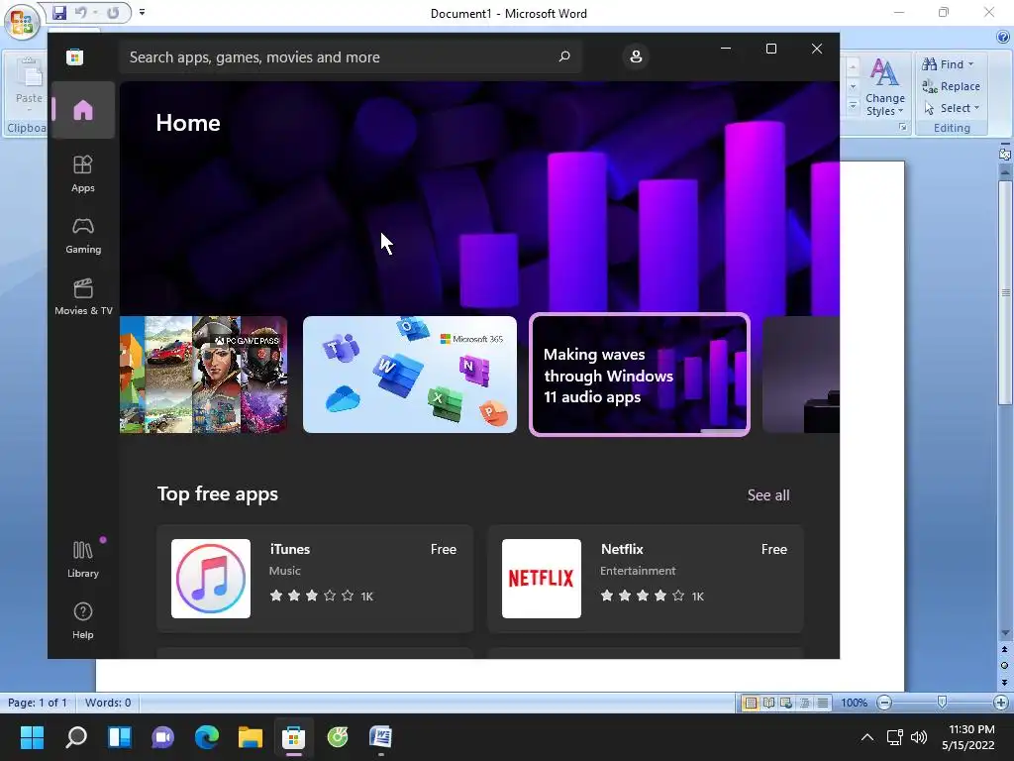
Task: Click the 100% zoom level in Word
Action: tap(854, 703)
